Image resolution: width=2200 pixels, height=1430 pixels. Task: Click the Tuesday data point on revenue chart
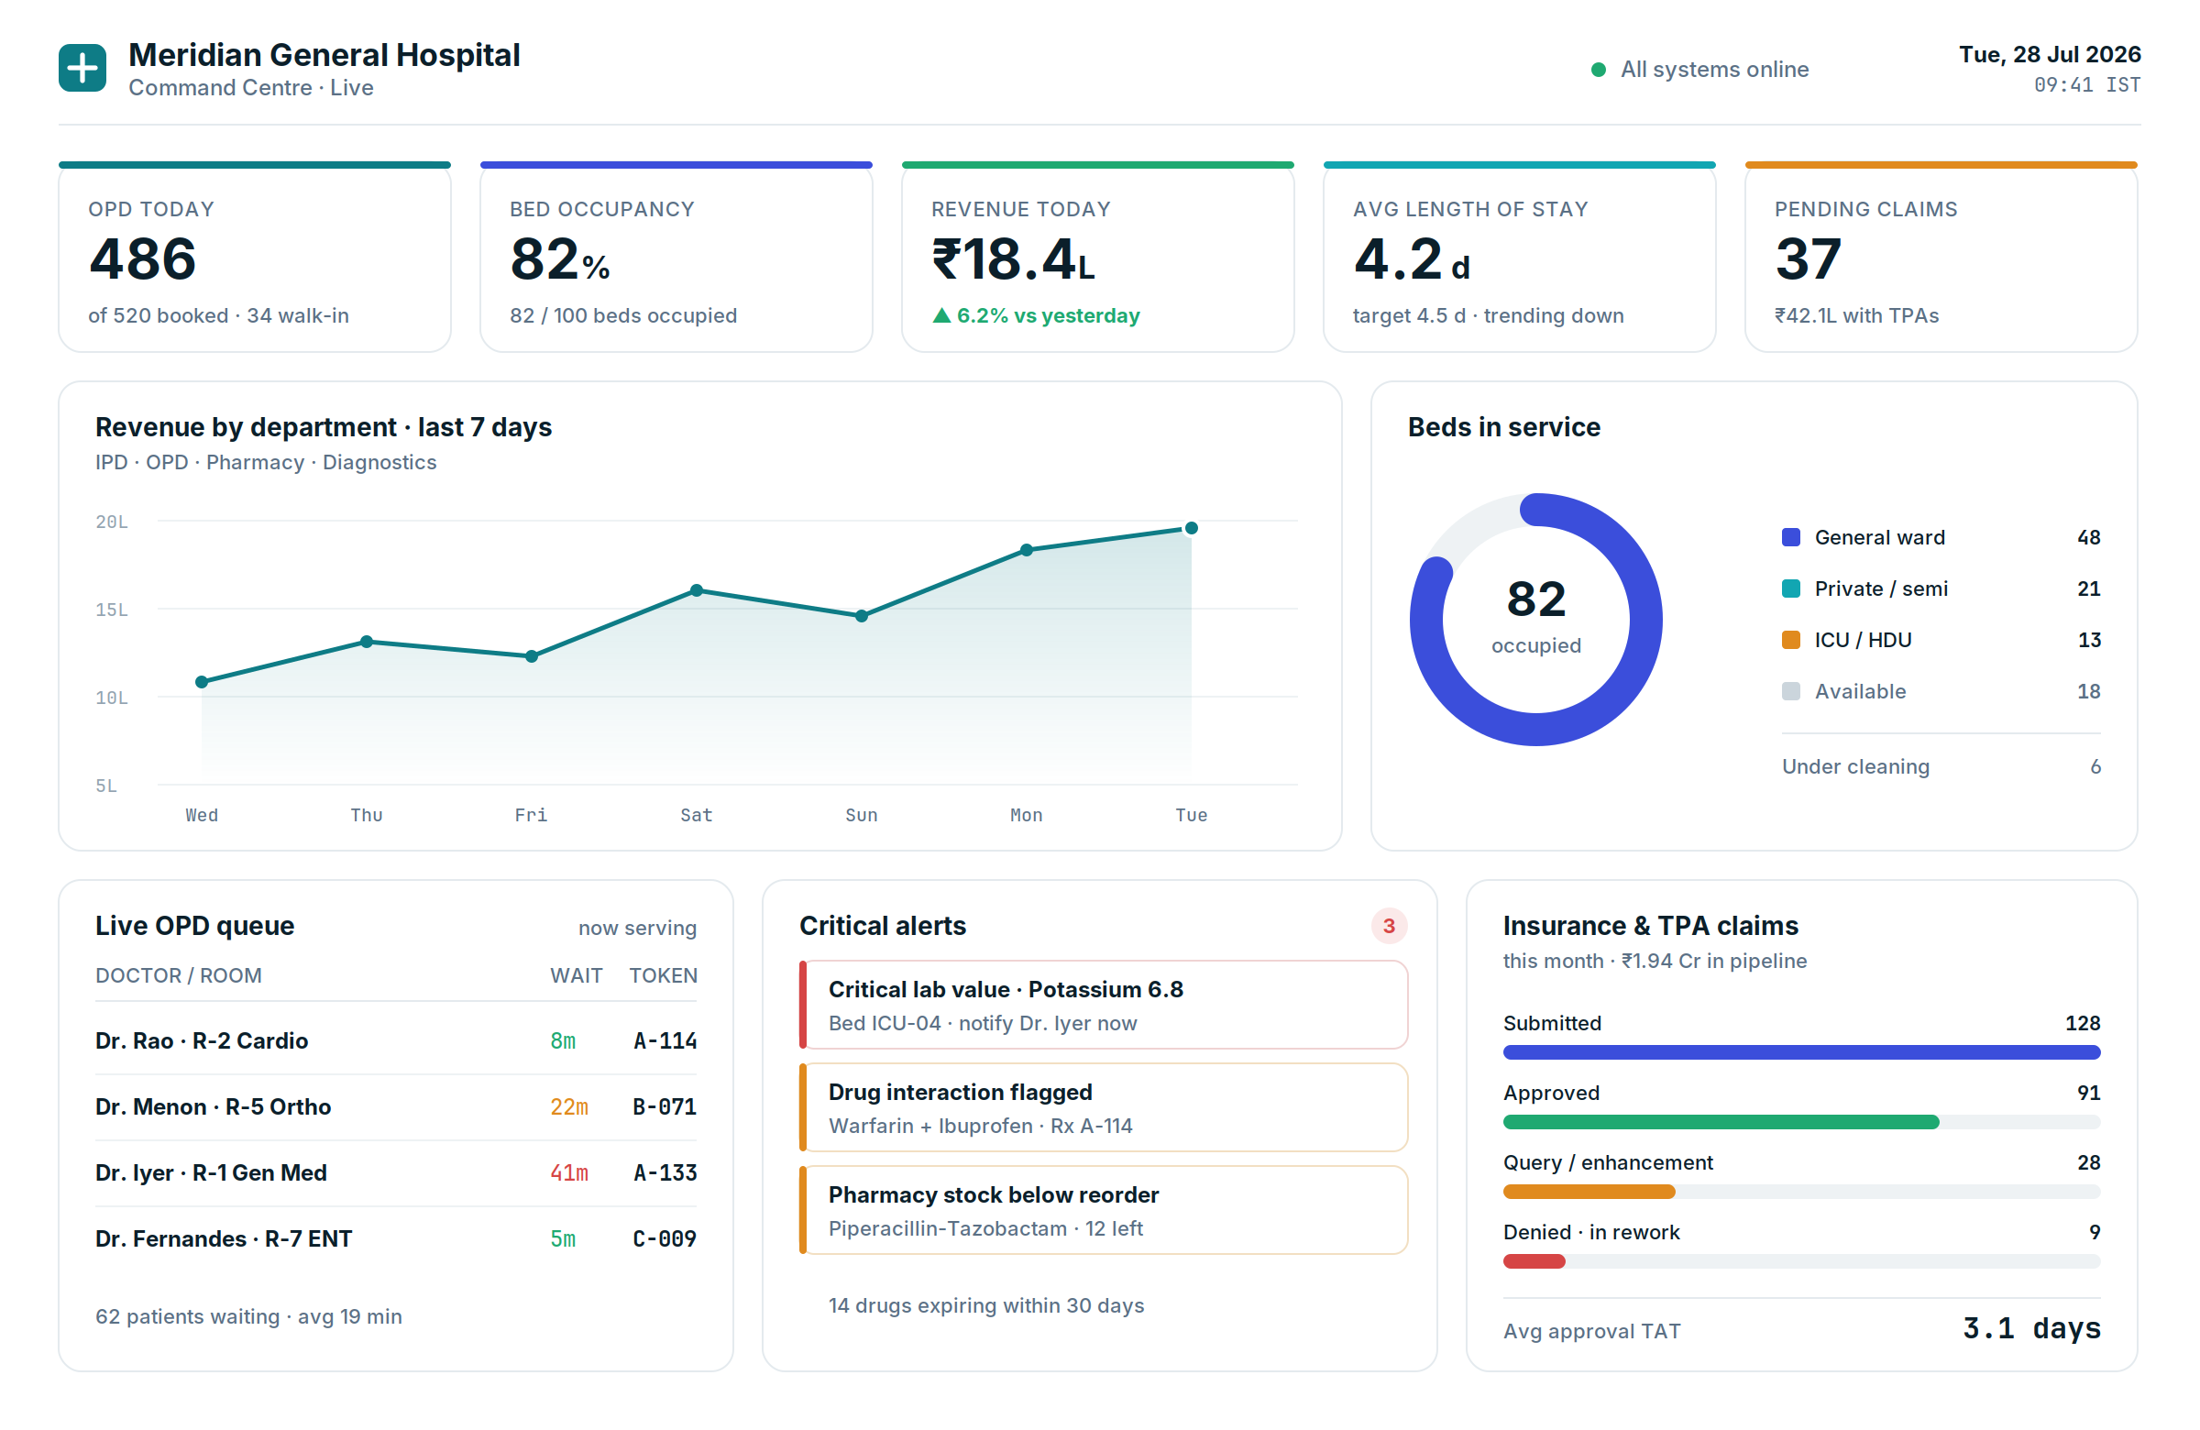(1192, 529)
